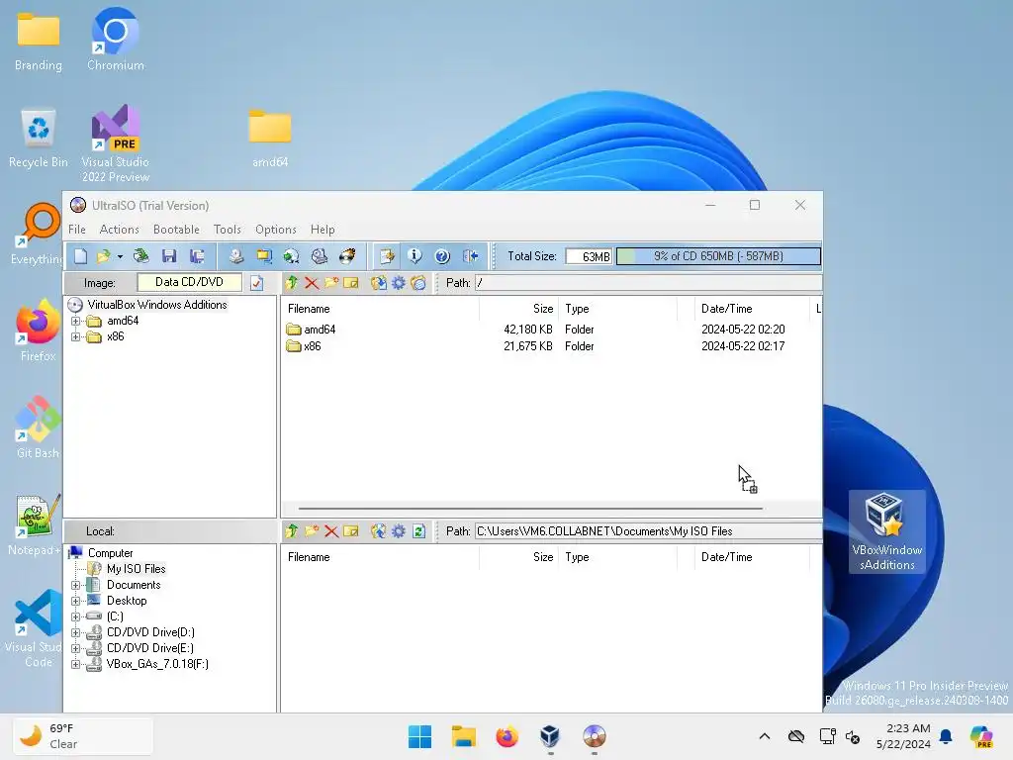Click the Up arrow icon in Local toolbar
This screenshot has height=760, width=1013.
[x=292, y=531]
